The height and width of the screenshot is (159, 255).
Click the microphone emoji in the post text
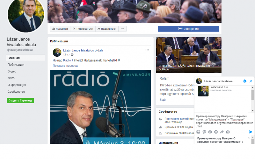(x=119, y=60)
